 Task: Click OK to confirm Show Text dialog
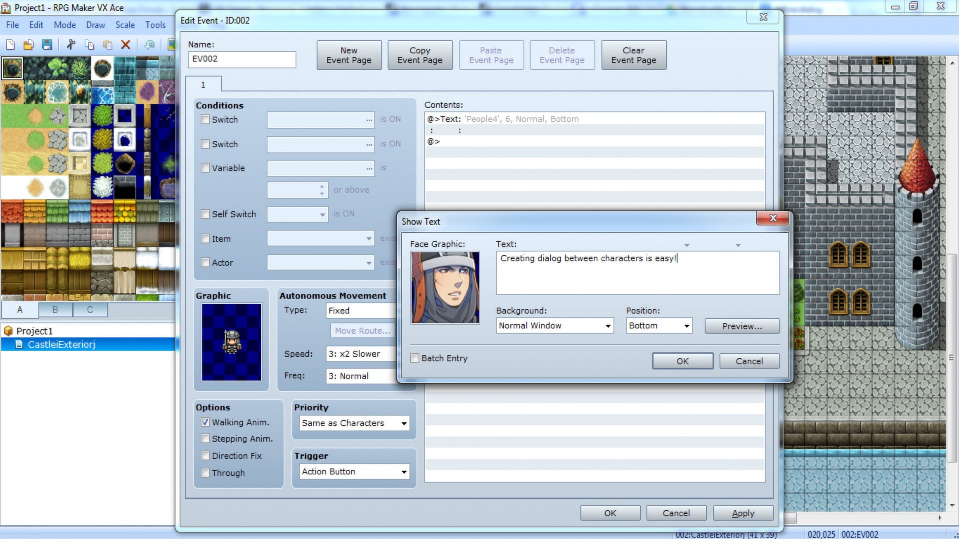coord(683,361)
